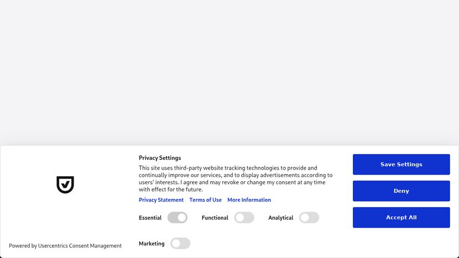459x258 pixels.
Task: Click the Analytical category label
Action: pyautogui.click(x=280, y=218)
